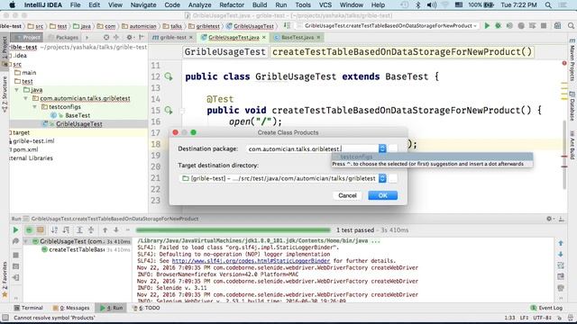Sort tests alphabetically in Run panel
The image size is (577, 324).
tap(54, 230)
